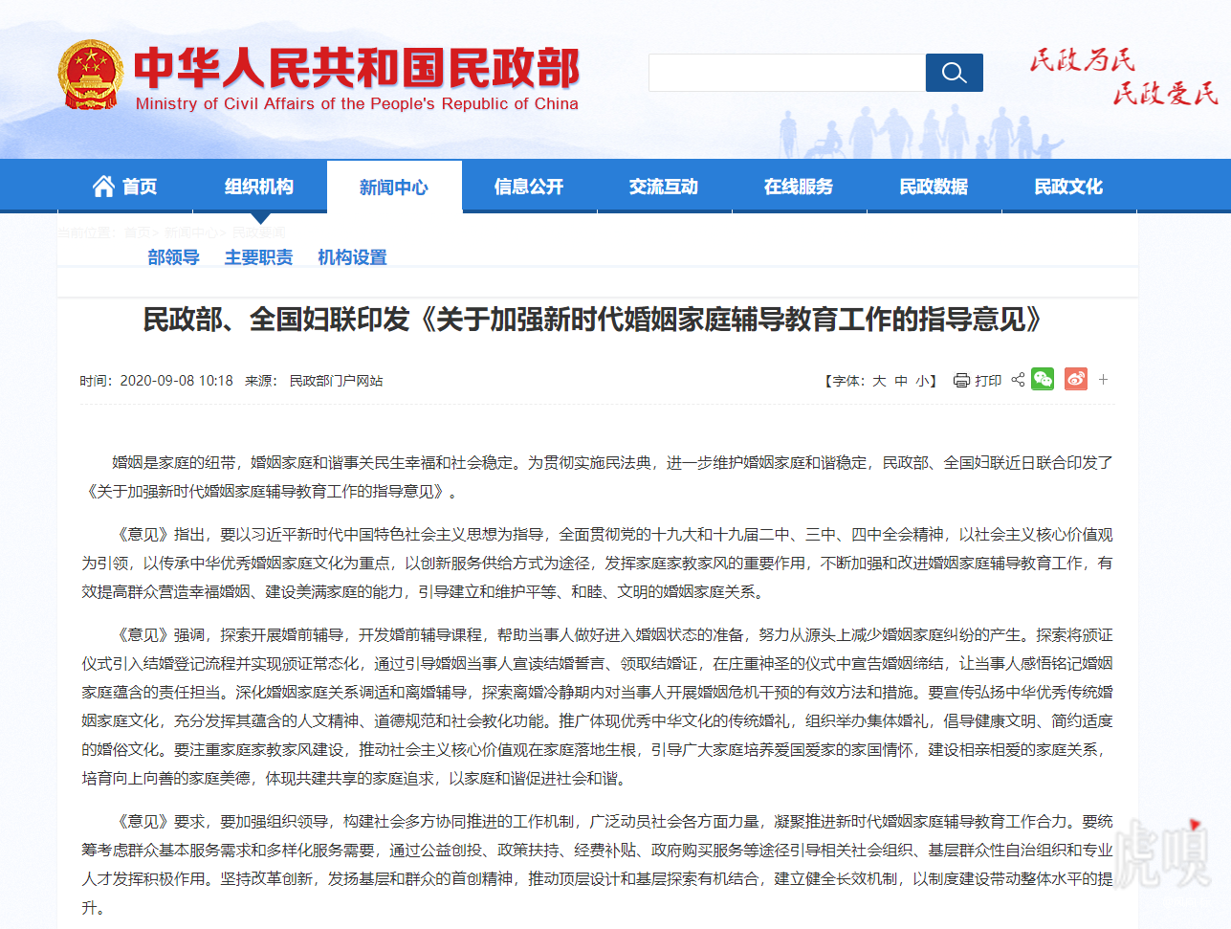1231x929 pixels.
Task: Click paragraph starting with《意见》要求
Action: point(598,864)
